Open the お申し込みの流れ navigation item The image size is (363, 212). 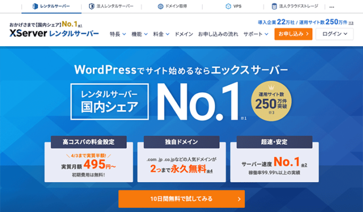pos(218,34)
